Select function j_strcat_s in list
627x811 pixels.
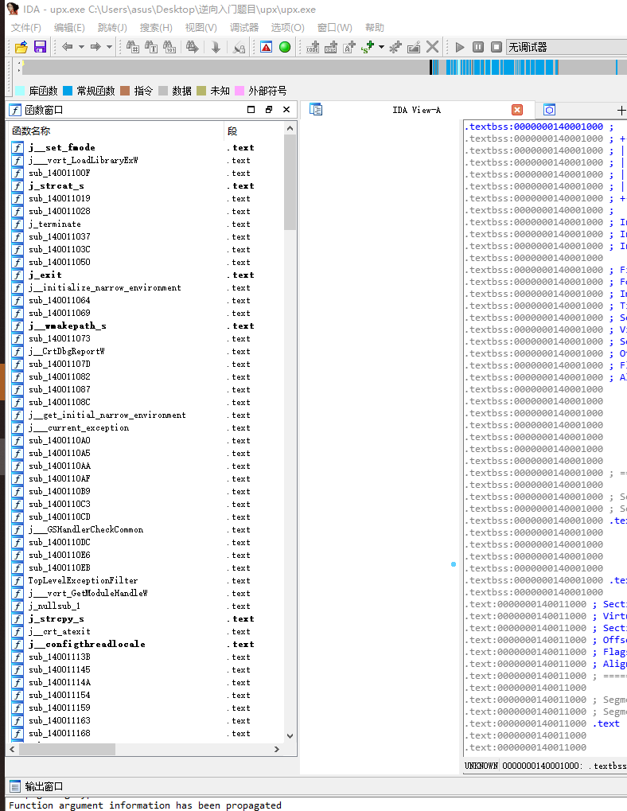click(x=146, y=185)
